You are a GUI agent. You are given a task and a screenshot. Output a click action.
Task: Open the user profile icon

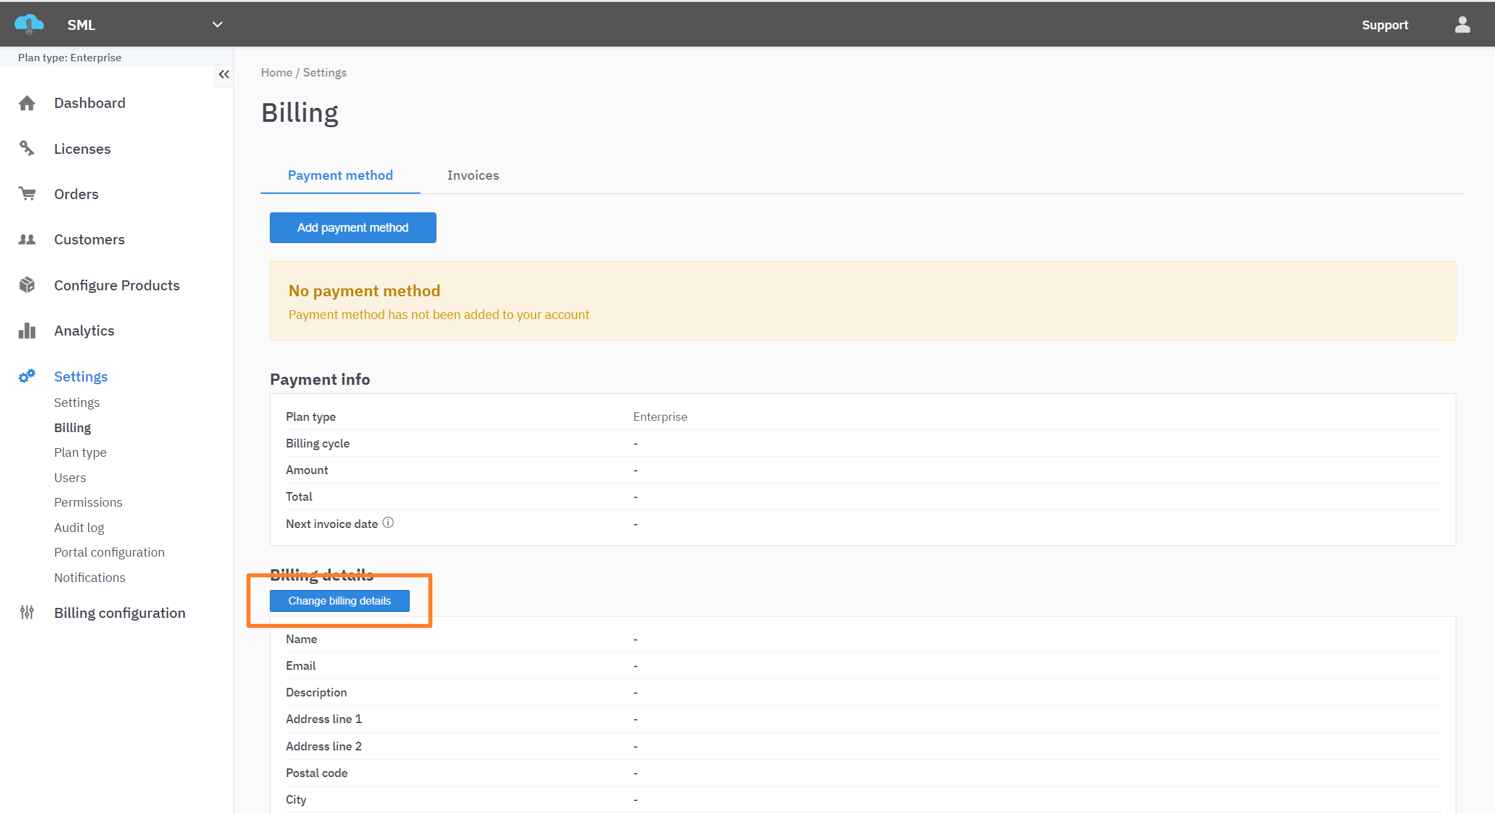(1462, 25)
